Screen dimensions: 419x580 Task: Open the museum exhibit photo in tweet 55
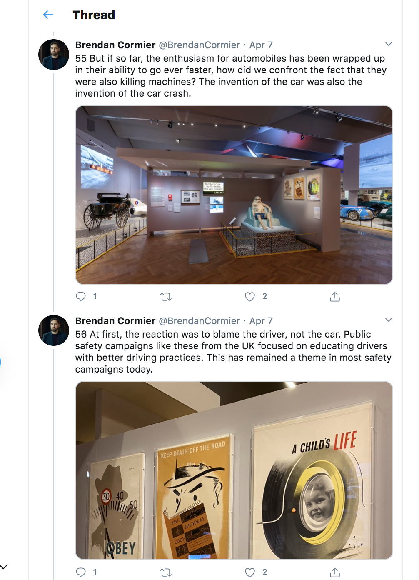click(234, 195)
